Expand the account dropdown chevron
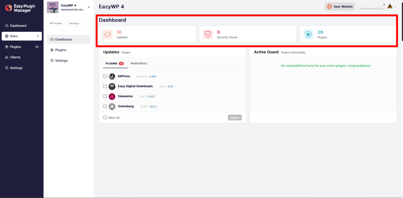This screenshot has height=198, width=403. click(396, 7)
